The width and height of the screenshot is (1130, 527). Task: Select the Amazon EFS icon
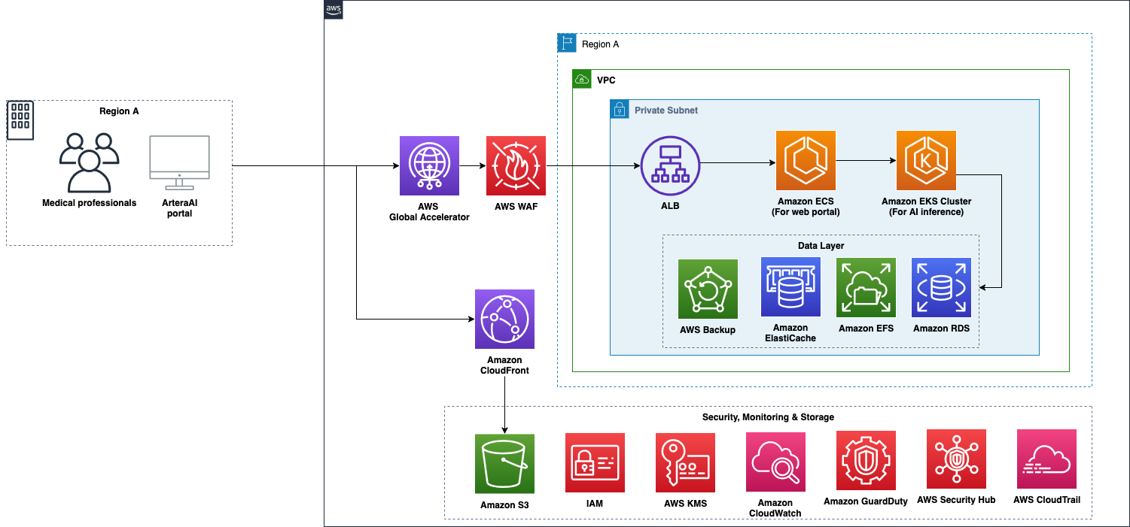[x=866, y=286]
